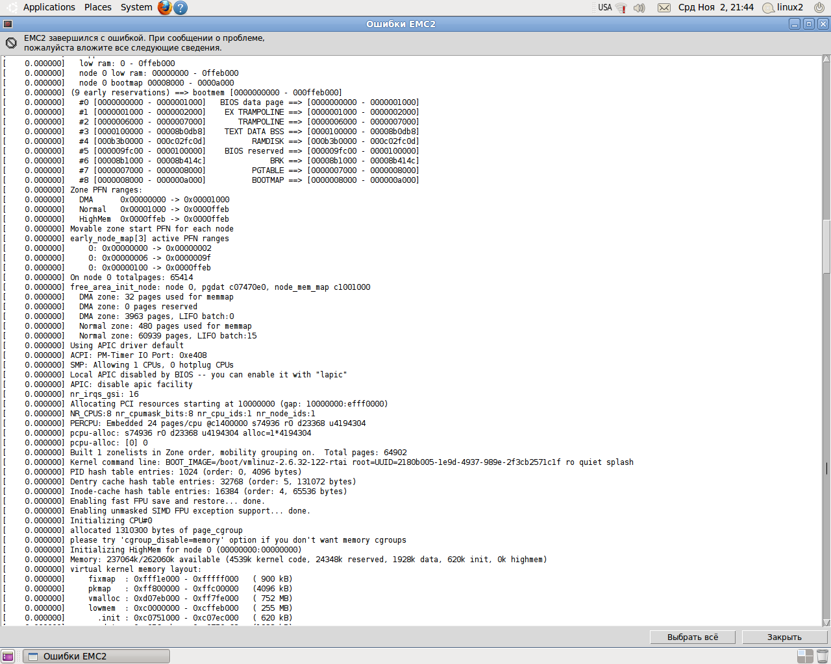Click the line 'Using APIC driver default'
This screenshot has width=831, height=664.
coord(127,346)
